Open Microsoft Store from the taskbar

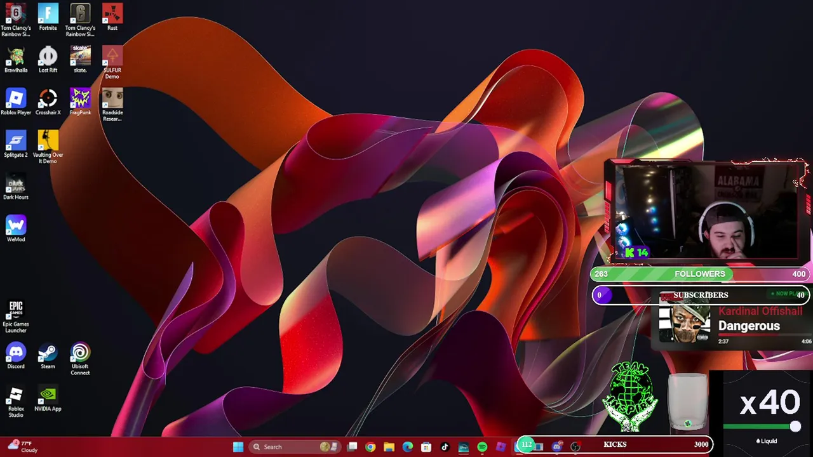pos(426,447)
